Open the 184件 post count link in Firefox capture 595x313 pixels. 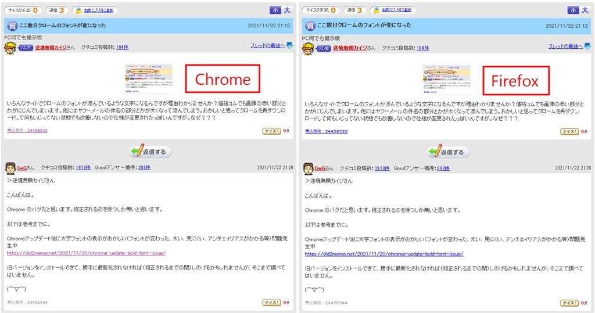coord(423,48)
